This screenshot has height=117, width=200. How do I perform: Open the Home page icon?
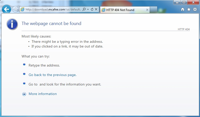tap(183, 9)
